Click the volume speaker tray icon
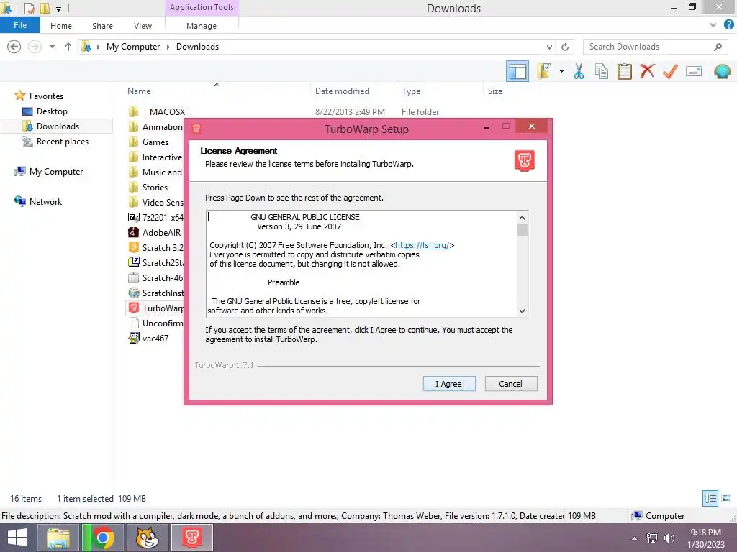Viewport: 737px width, 552px height. click(669, 538)
